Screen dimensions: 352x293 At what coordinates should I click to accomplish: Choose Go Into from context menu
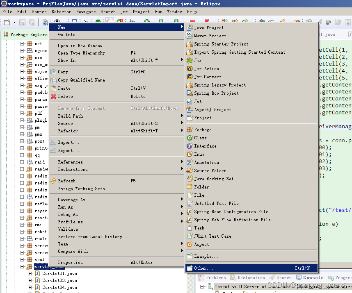click(x=116, y=34)
